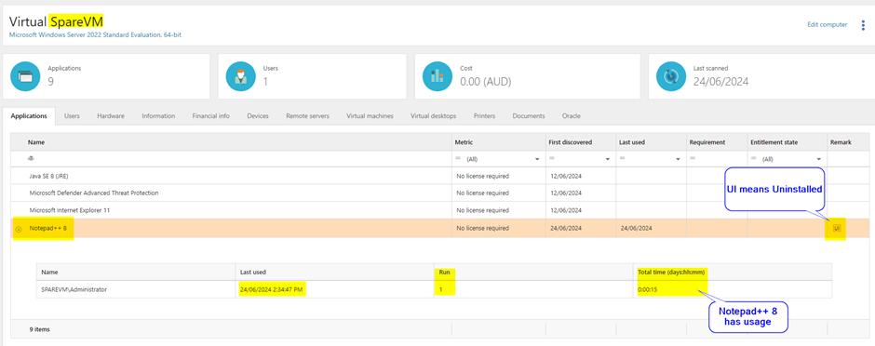Open the Metric (All) filter dropdown
This screenshot has height=346, width=875.
[x=537, y=159]
